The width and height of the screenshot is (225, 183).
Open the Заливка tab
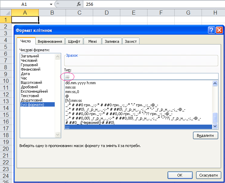tap(112, 41)
